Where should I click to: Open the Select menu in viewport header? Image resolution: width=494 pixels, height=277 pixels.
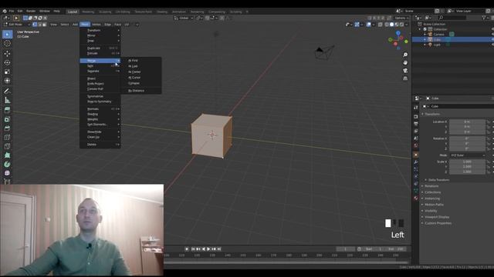pyautogui.click(x=65, y=25)
